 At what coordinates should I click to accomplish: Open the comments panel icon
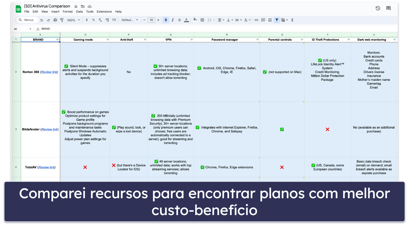(388, 8)
